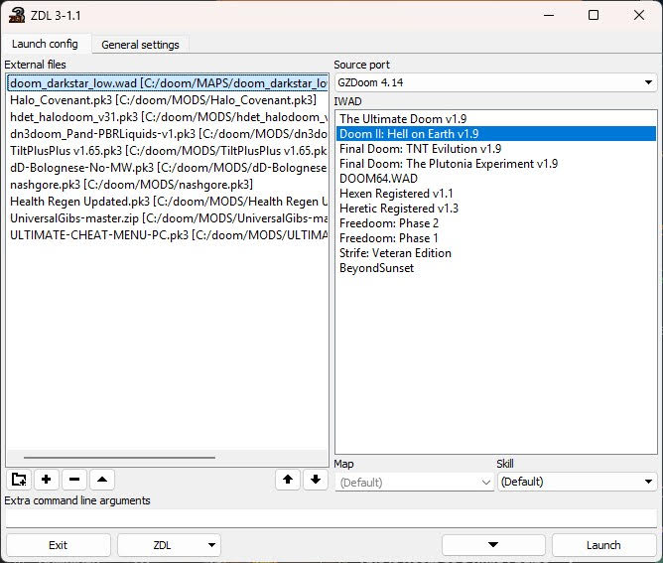Open the Source port dropdown
The height and width of the screenshot is (563, 663).
pos(495,82)
